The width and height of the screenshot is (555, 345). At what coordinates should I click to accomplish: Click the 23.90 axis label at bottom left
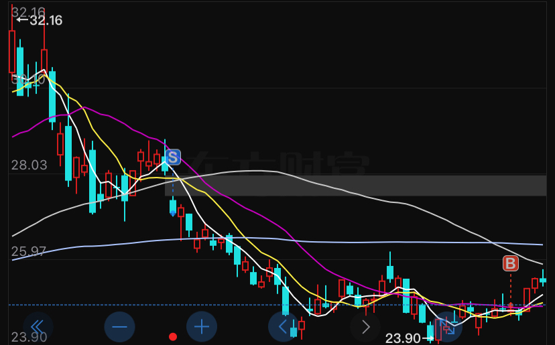29,337
